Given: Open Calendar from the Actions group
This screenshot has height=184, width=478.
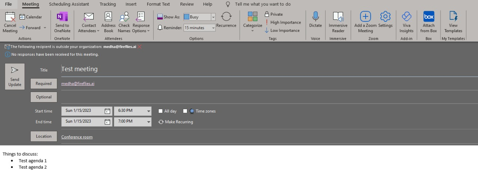Looking at the screenshot, I should click(x=31, y=17).
